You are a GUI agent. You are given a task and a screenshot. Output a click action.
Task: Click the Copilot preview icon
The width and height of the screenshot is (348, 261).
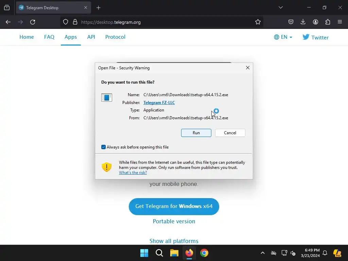coord(337,253)
